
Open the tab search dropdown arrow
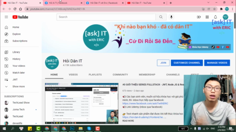pos(208,3)
